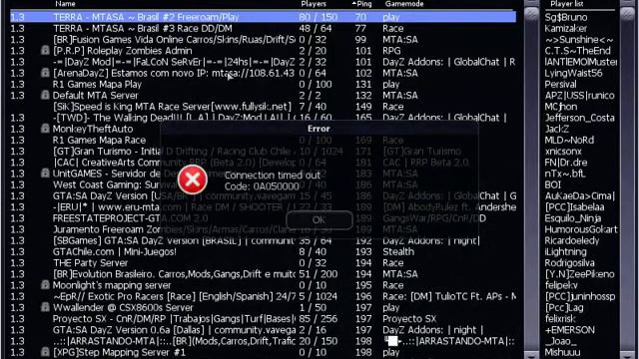Click the padlock icon beside MonkeyTheftAuto
Image resolution: width=639 pixels, height=359 pixels.
[45, 129]
